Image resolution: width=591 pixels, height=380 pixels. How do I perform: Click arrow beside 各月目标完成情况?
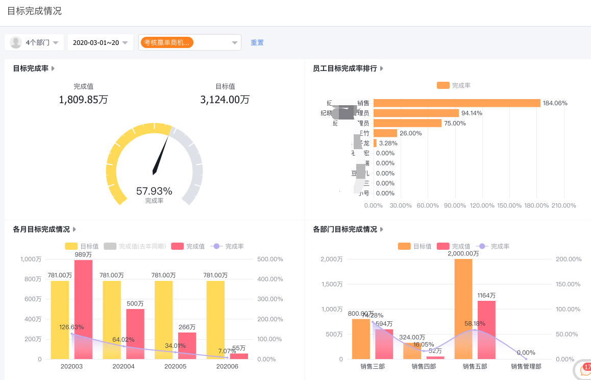pyautogui.click(x=75, y=229)
